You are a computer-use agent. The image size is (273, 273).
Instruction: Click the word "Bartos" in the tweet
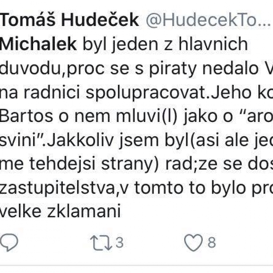pos(26,116)
